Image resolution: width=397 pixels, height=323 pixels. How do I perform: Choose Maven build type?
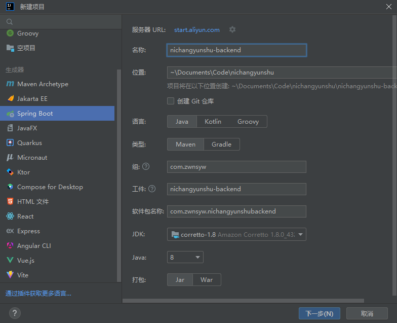tap(185, 144)
